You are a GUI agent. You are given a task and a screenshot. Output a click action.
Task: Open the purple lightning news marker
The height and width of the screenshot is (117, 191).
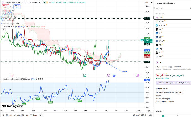tap(109, 75)
